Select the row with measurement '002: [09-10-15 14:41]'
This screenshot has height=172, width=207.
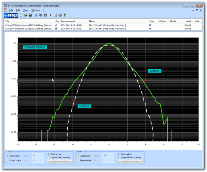(103, 29)
